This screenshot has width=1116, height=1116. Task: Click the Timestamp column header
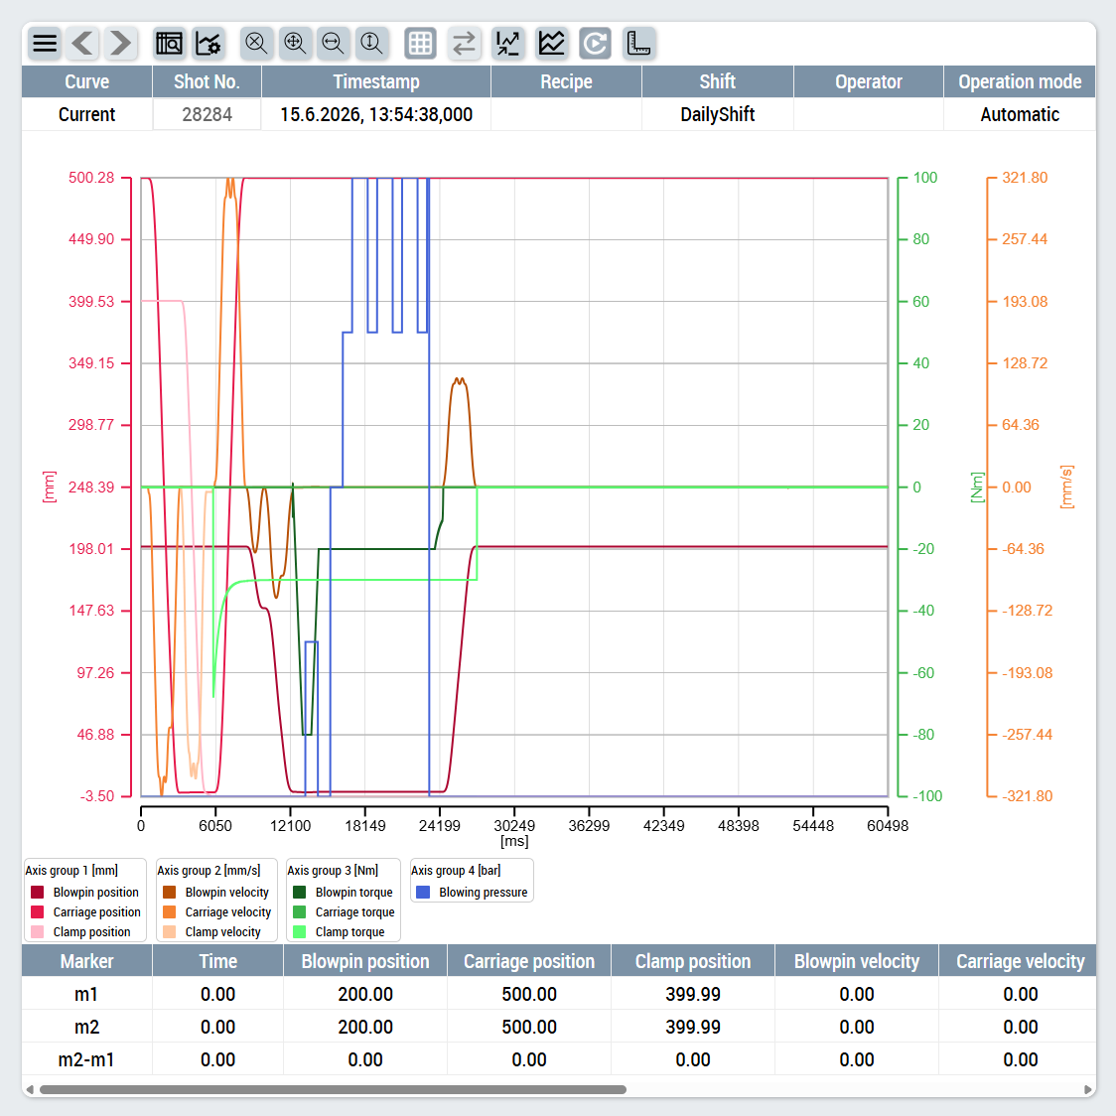click(376, 81)
